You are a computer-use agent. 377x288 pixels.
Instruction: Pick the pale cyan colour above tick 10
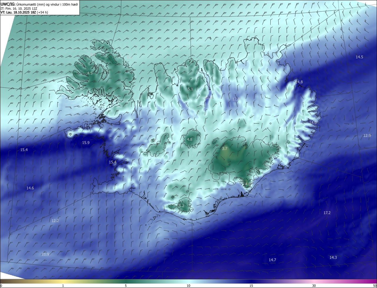click(x=188, y=281)
